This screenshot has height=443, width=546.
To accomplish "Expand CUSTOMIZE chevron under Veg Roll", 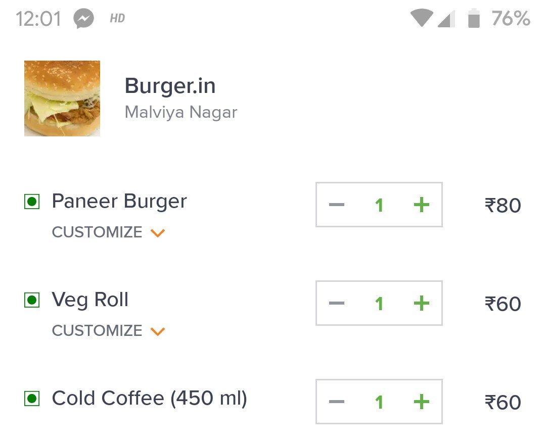I will [x=157, y=331].
